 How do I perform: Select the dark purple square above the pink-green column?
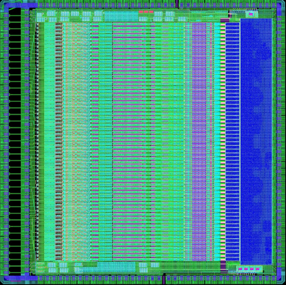(225, 20)
